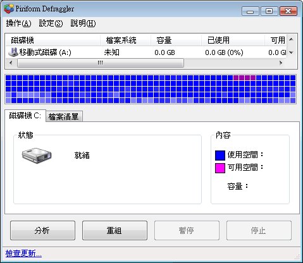
Task: Click the 0.0 GB (0%) used cell
Action: 224,52
